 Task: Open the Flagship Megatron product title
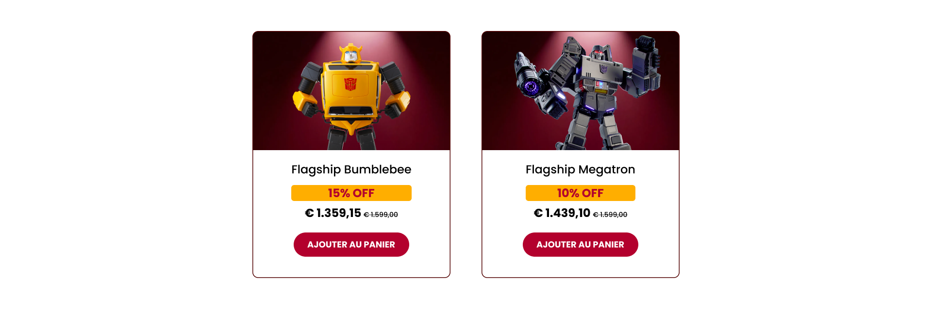(581, 170)
